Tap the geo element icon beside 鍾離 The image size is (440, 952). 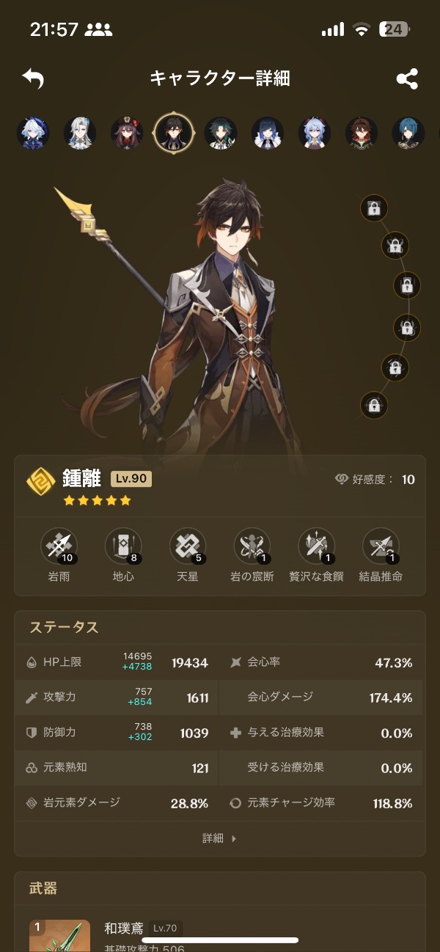coord(41,482)
